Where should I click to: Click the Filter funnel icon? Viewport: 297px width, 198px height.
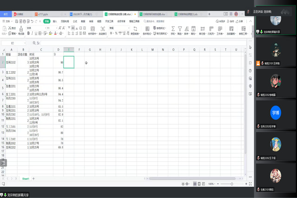(179, 28)
